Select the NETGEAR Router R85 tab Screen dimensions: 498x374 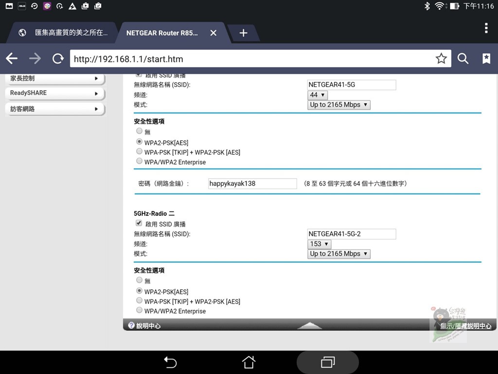click(162, 33)
